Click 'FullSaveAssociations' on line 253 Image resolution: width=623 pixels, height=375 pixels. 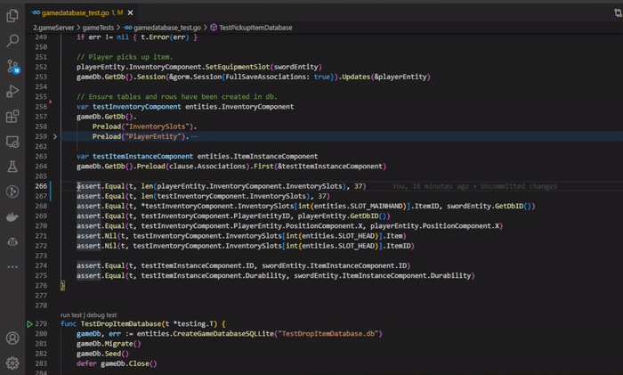coord(266,77)
